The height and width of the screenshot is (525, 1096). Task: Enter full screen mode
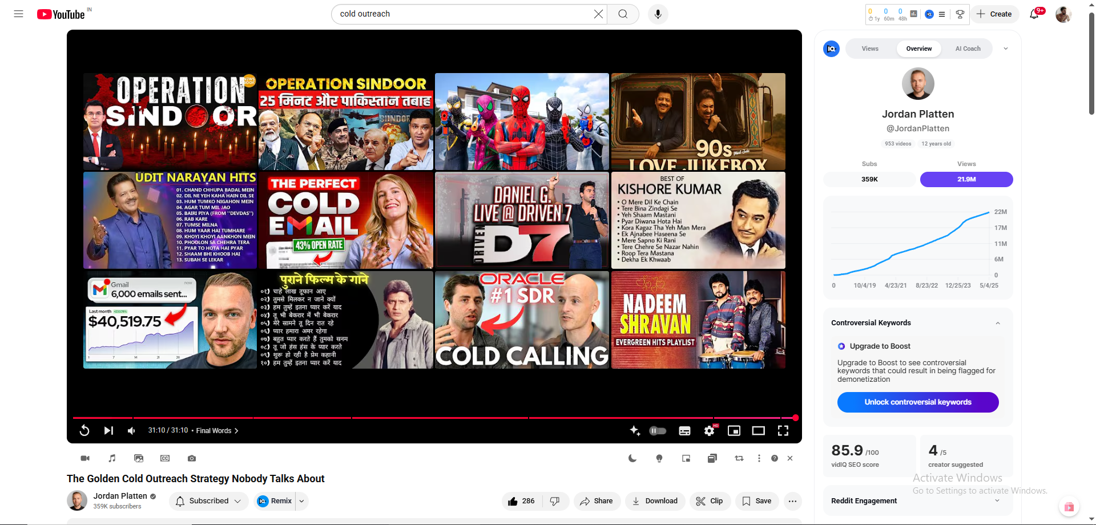pos(783,430)
